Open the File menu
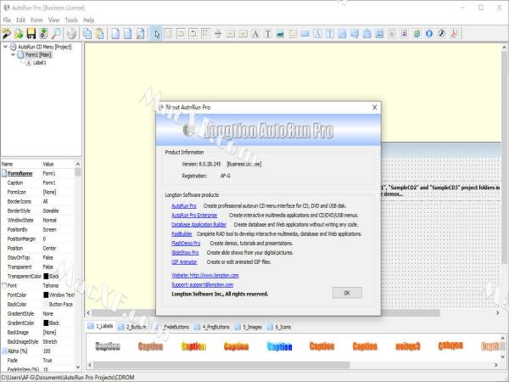This screenshot has height=382, width=509. 7,20
